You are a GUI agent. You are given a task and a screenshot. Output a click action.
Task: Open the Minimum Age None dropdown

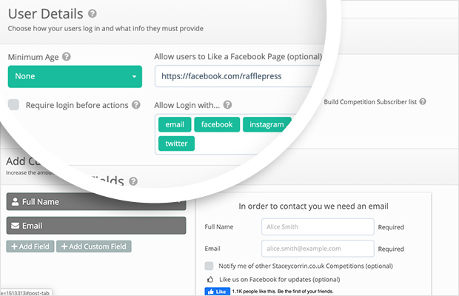pos(75,76)
